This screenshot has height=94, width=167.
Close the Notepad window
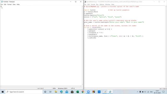81,2
